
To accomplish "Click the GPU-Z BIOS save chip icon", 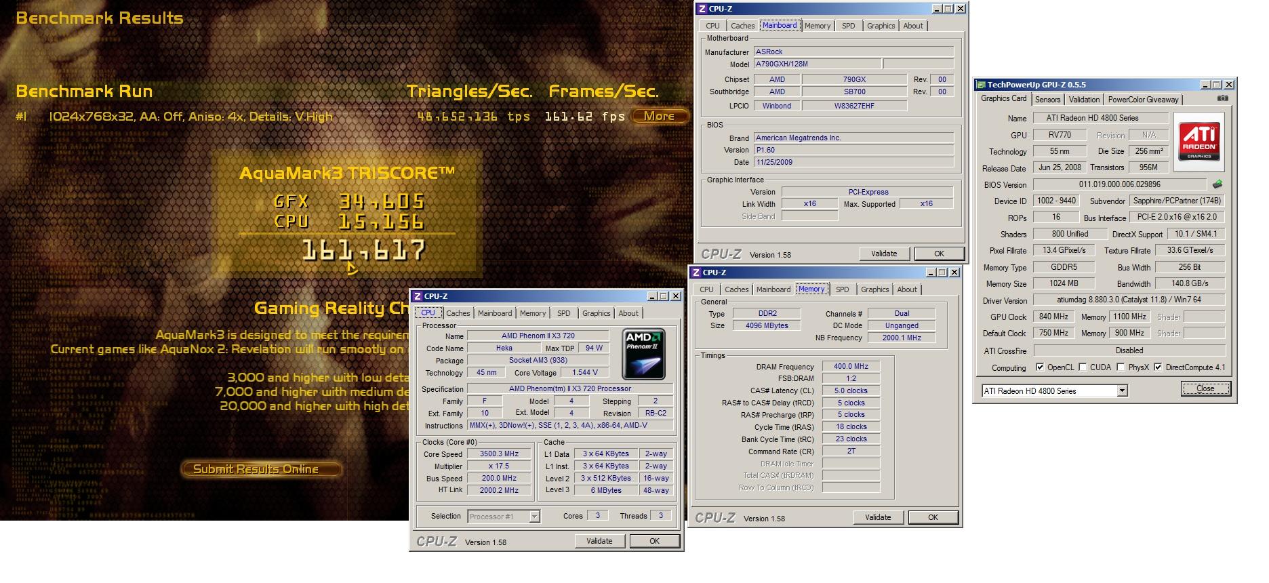I will [x=1217, y=184].
